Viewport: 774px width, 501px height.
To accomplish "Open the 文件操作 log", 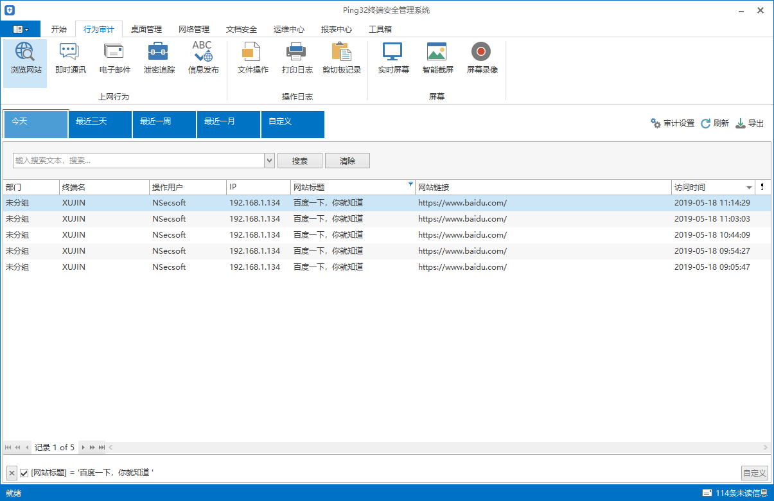I will point(252,59).
